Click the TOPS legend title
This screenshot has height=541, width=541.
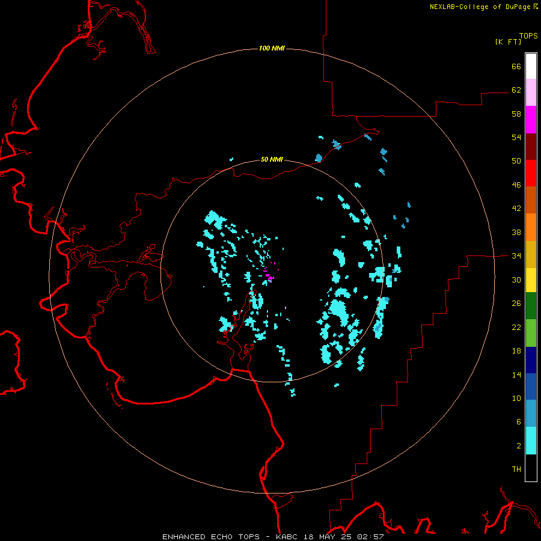coord(528,35)
